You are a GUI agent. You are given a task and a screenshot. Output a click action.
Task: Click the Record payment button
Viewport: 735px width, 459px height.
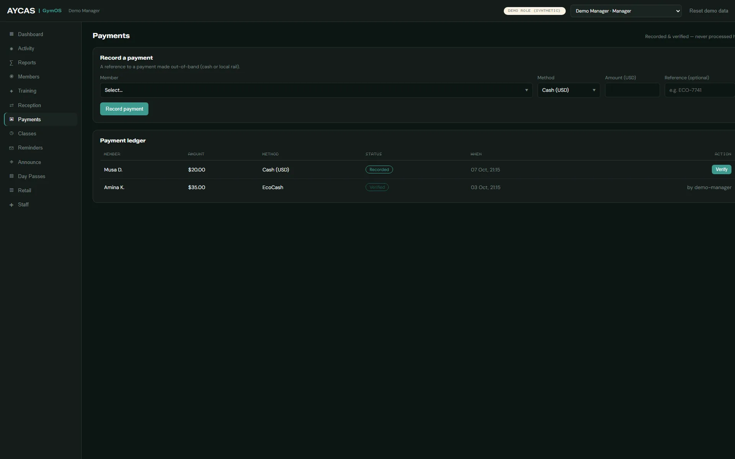124,109
